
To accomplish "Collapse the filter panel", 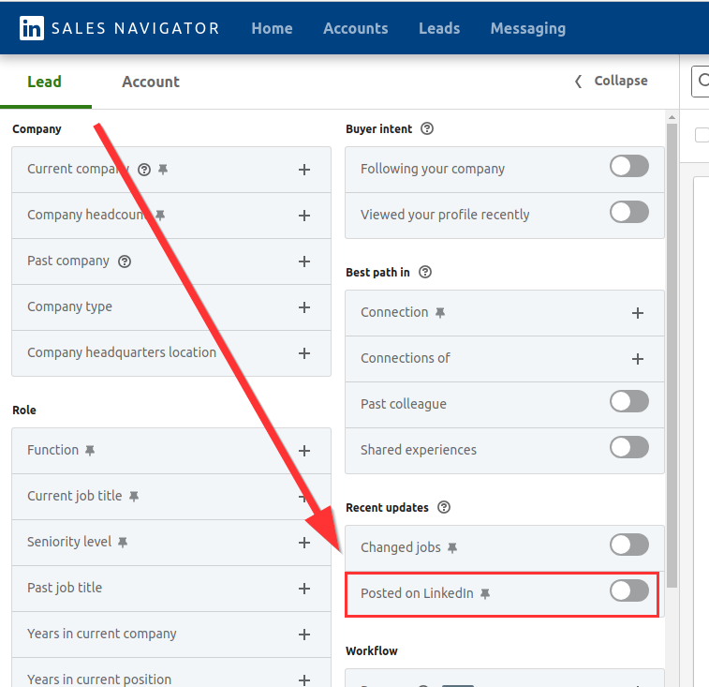I will click(x=611, y=82).
